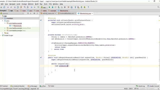Click the Find magnifier icon
Viewport: 160px width, 90px height.
coord(25,7)
